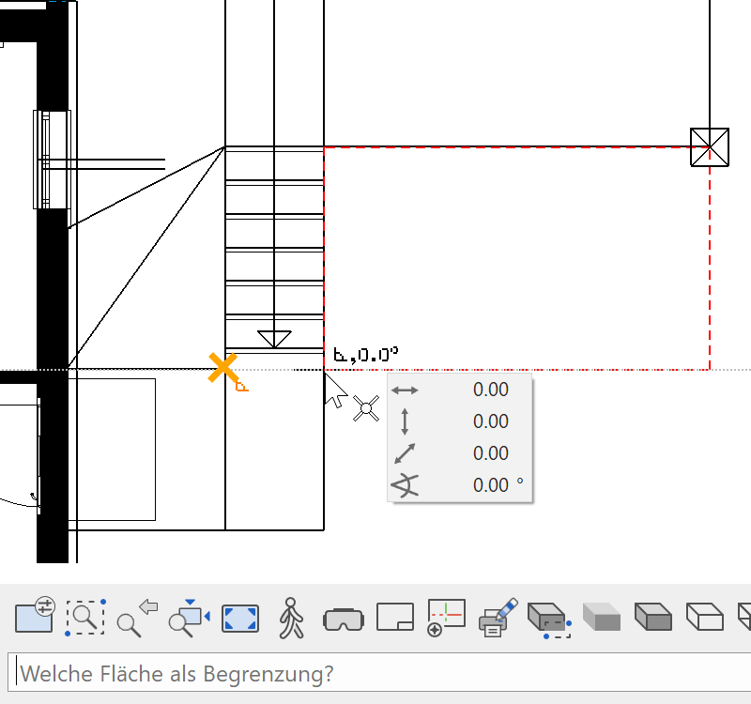Viewport: 751px width, 704px height.
Task: Click the refresh drawing icon
Action: pos(446,618)
